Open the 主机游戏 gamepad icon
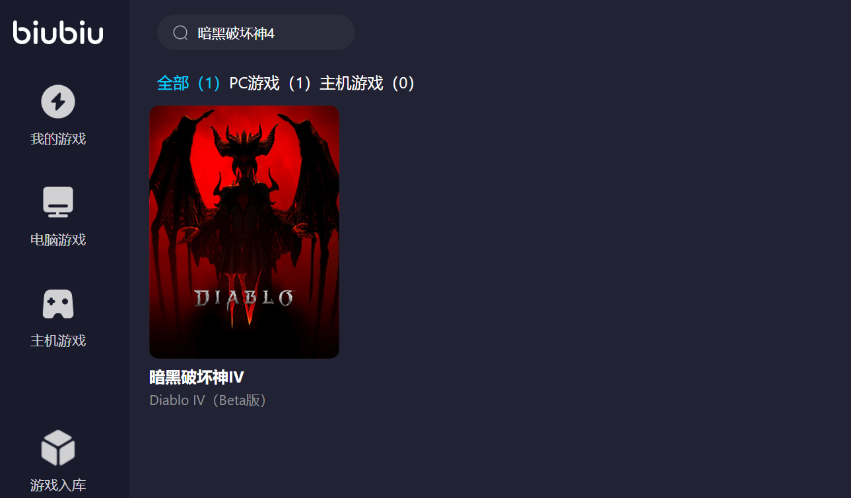This screenshot has height=498, width=851. tap(58, 303)
